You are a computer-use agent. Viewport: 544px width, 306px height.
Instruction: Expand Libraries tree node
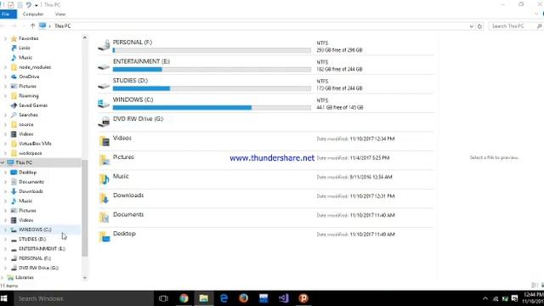pyautogui.click(x=2, y=278)
